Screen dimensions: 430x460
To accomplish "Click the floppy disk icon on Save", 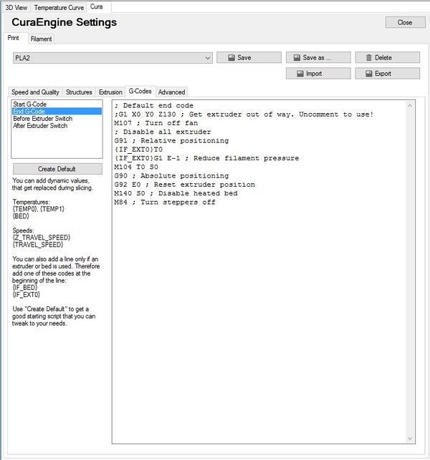I will pyautogui.click(x=231, y=57).
